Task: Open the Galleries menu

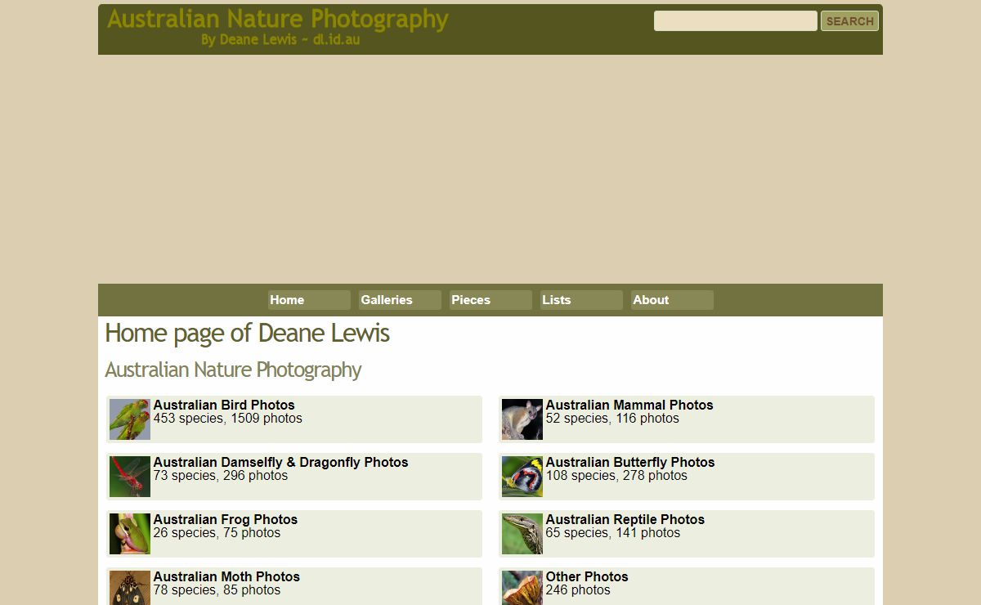Action: (x=399, y=300)
